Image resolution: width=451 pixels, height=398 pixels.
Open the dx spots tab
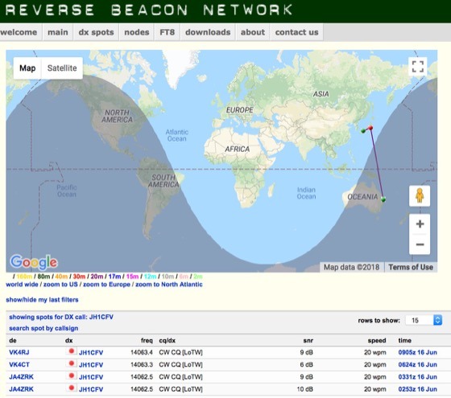click(x=96, y=32)
